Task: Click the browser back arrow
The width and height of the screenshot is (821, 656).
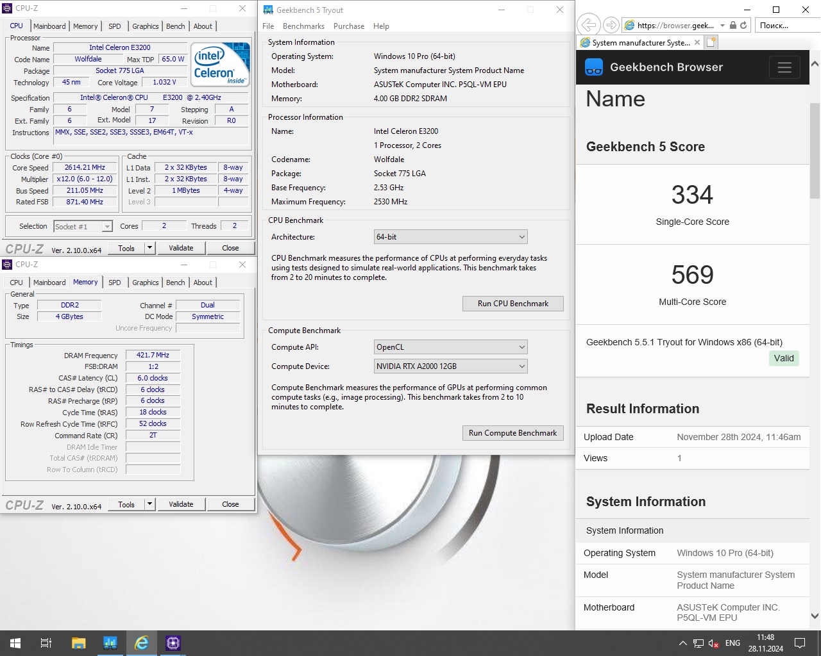Action: (588, 25)
